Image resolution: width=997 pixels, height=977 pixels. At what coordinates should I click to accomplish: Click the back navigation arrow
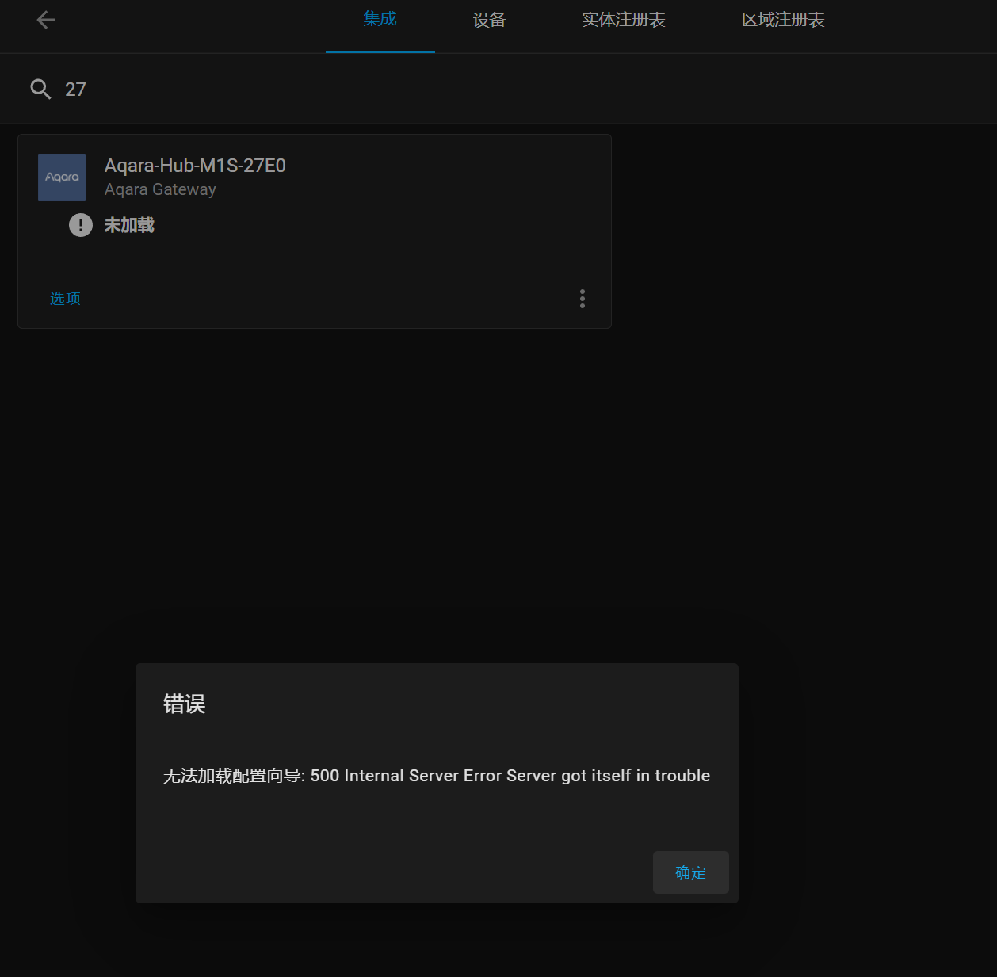click(45, 20)
